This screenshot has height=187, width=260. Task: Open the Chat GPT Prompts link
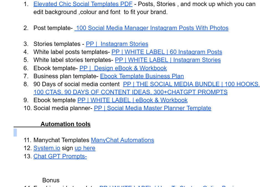60,156
